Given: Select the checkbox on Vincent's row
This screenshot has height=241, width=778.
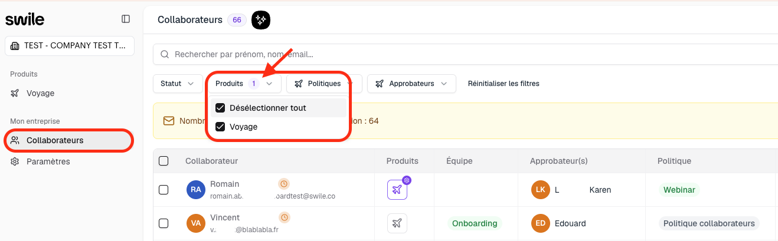Looking at the screenshot, I should pos(164,223).
